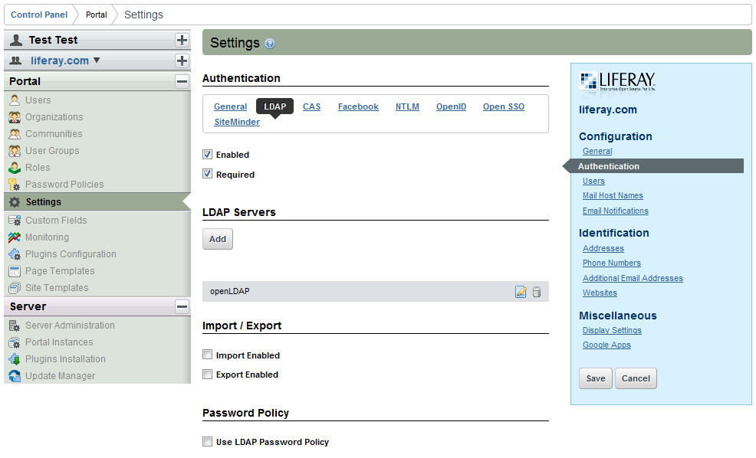Switch to the CAS authentication tab
Viewport: 756px width, 458px height.
(311, 106)
